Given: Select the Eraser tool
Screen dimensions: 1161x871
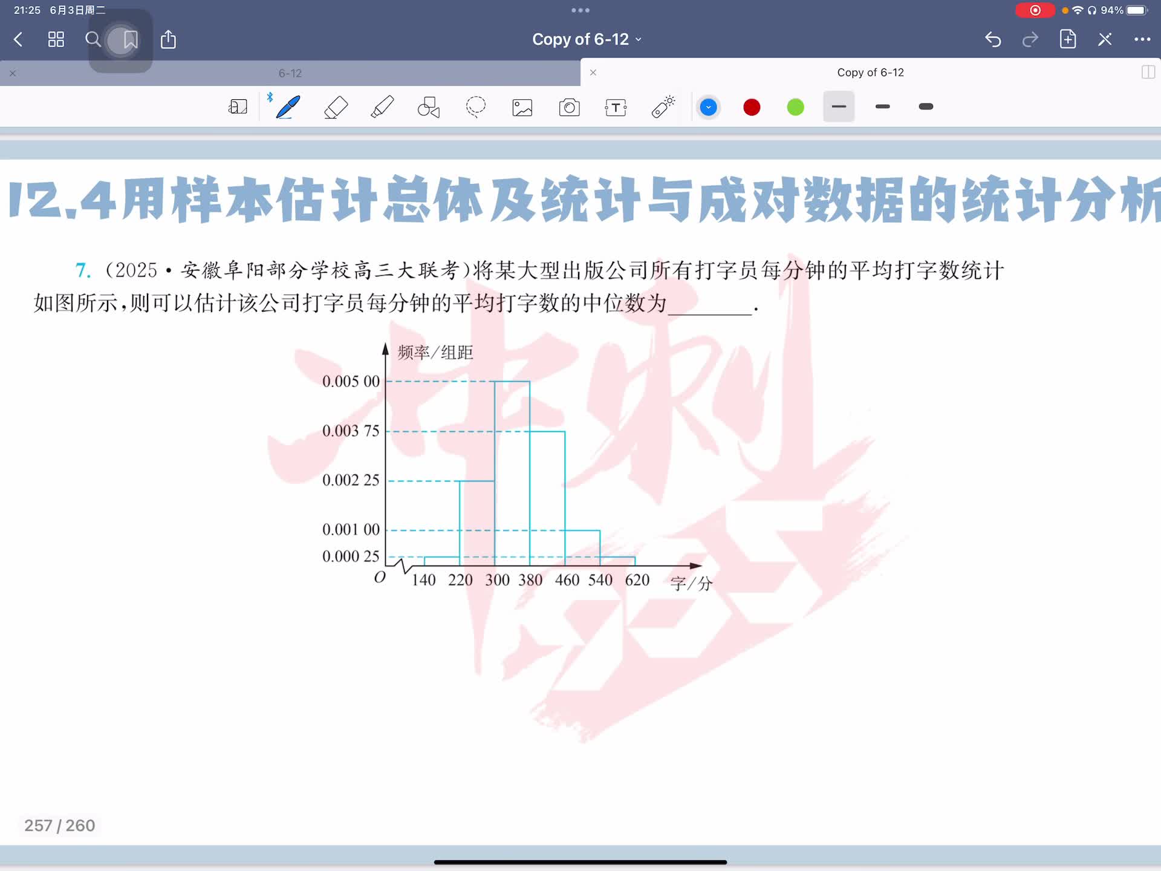Looking at the screenshot, I should [x=336, y=107].
